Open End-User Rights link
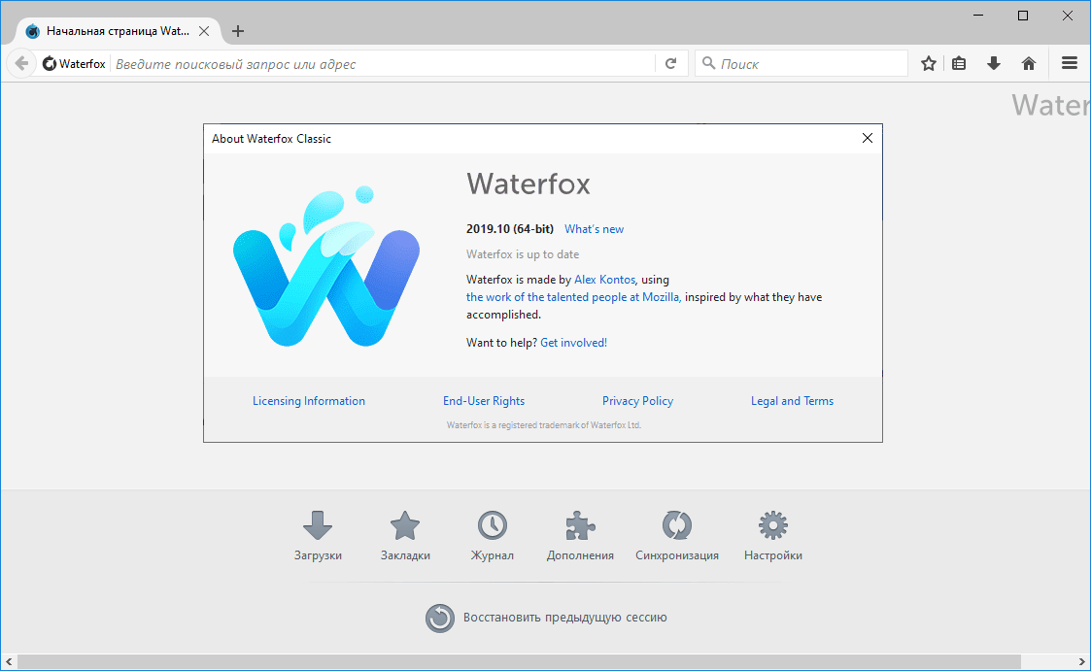 pyautogui.click(x=484, y=400)
